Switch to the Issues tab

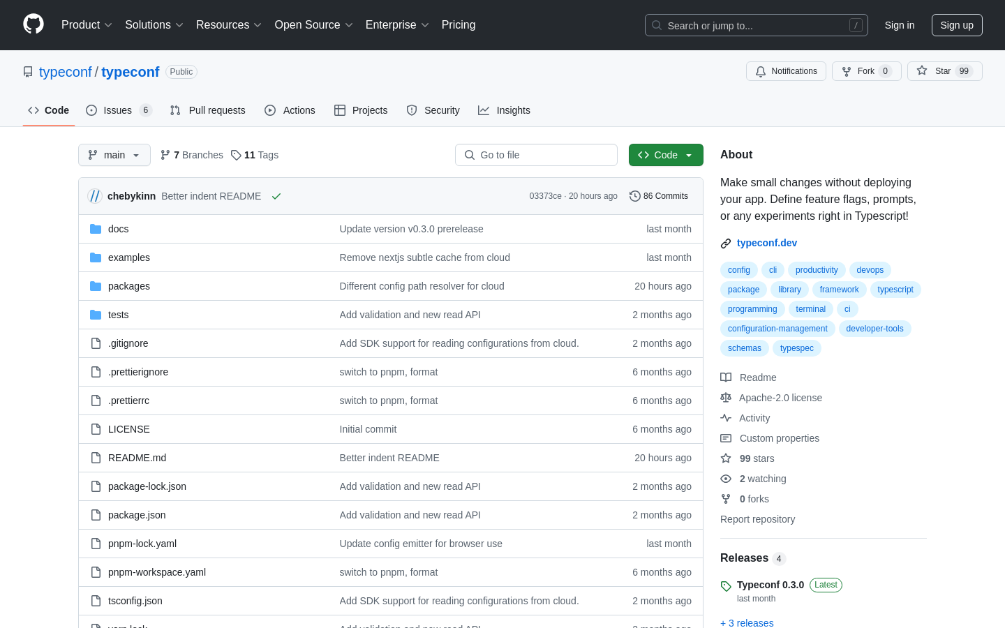coord(119,110)
